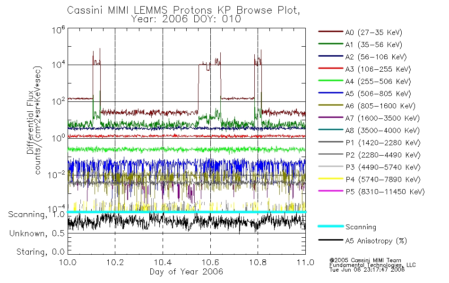The image size is (449, 283).
Task: Click the A4 (255-506 KeV) legend label
Action: 378,82
